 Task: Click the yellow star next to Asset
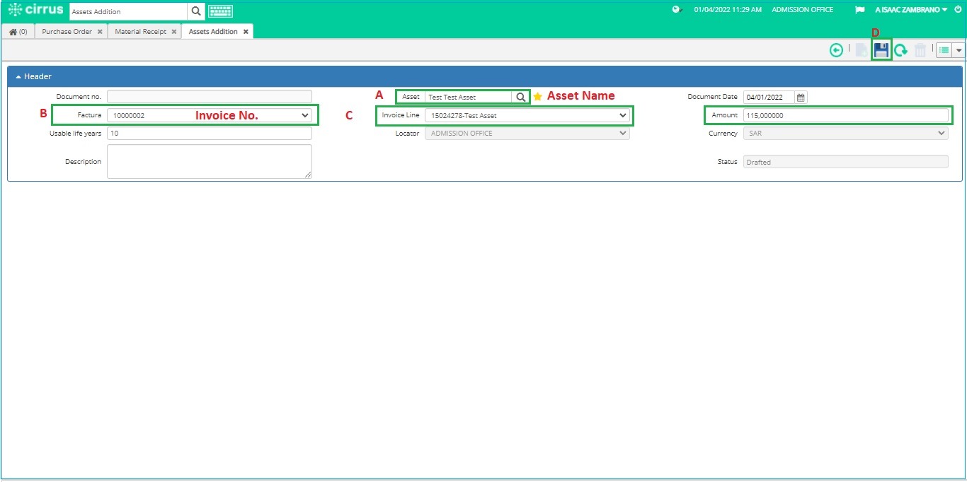point(537,96)
